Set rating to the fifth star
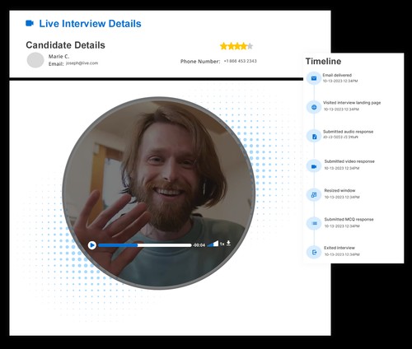The height and width of the screenshot is (349, 412). [x=250, y=46]
